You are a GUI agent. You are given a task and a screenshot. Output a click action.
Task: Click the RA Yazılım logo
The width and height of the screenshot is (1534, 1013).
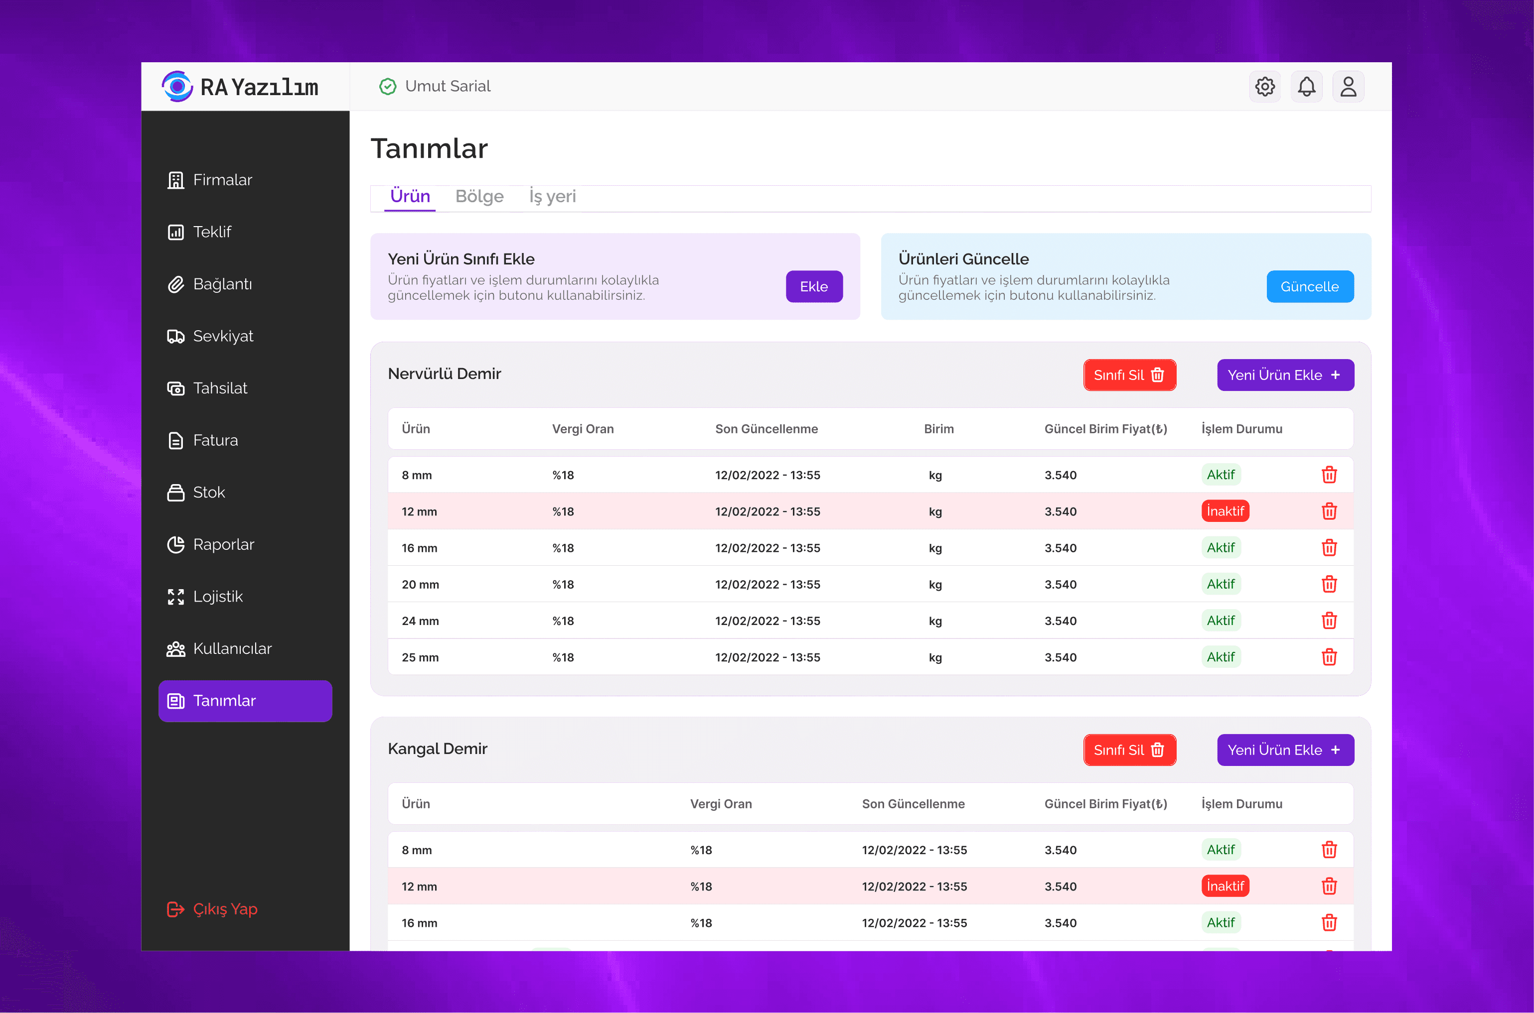pyautogui.click(x=240, y=87)
